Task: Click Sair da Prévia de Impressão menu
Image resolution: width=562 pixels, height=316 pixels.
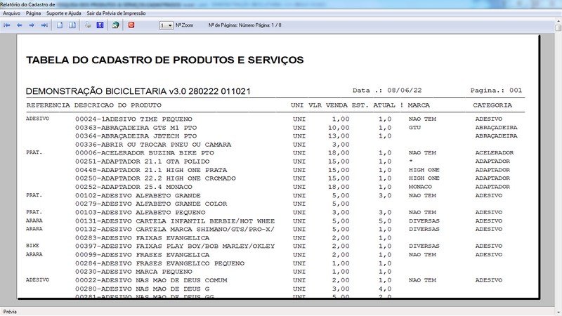Action: click(x=116, y=13)
